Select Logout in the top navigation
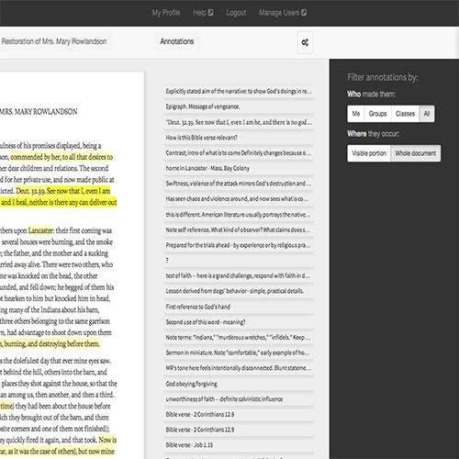Image resolution: width=459 pixels, height=459 pixels. point(236,13)
